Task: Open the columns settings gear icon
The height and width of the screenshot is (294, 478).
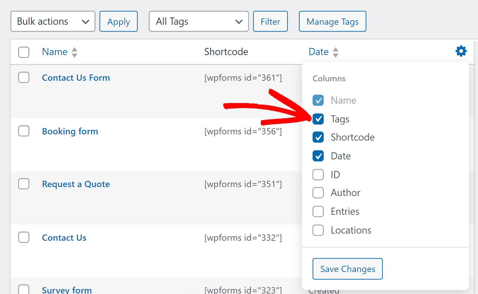Action: (461, 51)
